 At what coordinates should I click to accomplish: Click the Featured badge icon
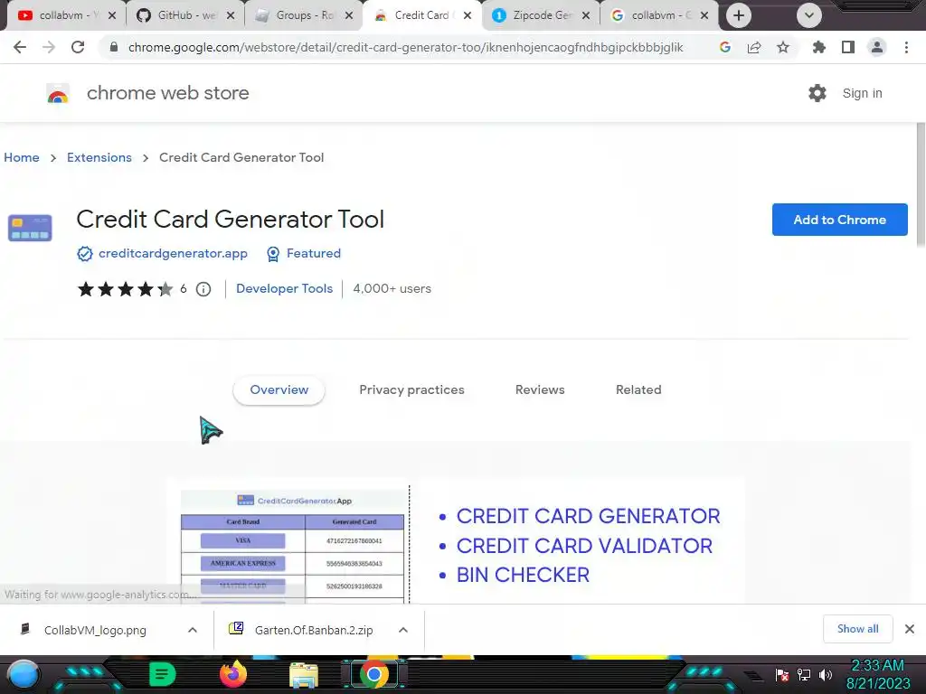(273, 254)
